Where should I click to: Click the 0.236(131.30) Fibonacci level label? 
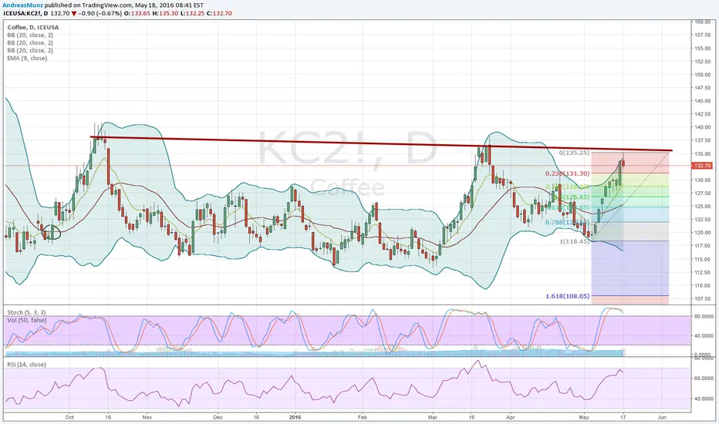click(568, 173)
